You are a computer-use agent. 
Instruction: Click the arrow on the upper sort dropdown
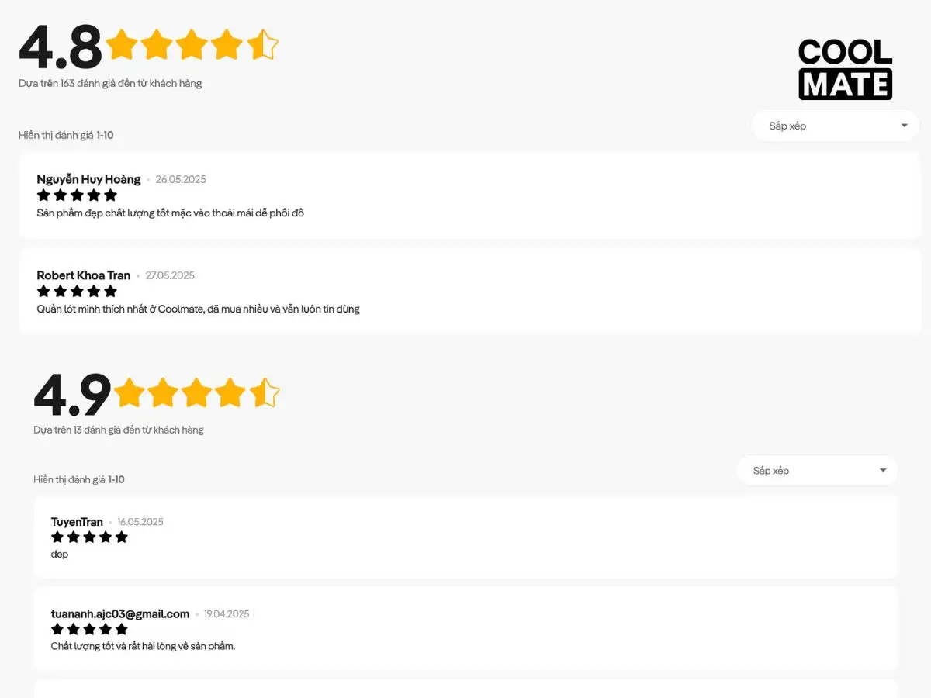(x=904, y=126)
